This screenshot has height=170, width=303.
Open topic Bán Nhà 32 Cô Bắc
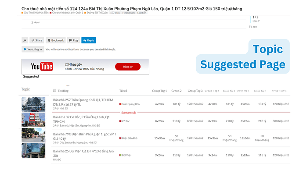click(x=82, y=119)
